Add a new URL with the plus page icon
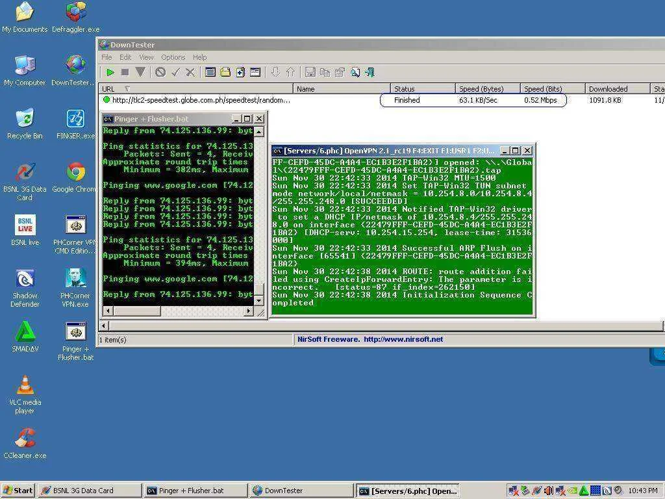The width and height of the screenshot is (665, 499). point(240,72)
